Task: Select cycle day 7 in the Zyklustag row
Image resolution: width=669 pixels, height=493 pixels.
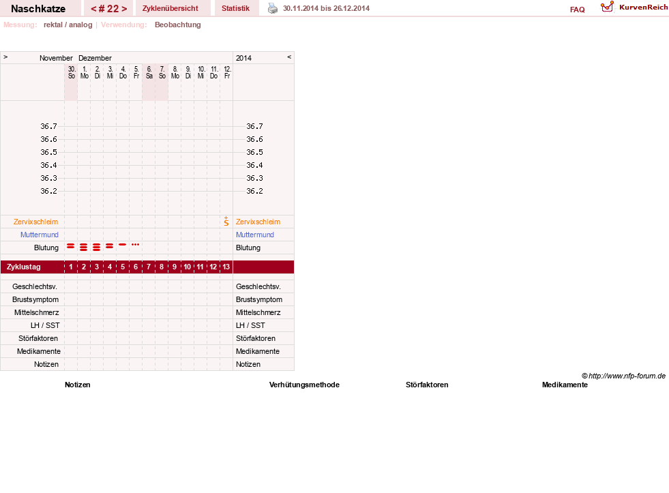Action: click(149, 267)
